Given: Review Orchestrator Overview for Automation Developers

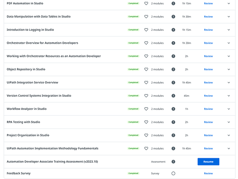Looking at the screenshot, I should point(208,43).
